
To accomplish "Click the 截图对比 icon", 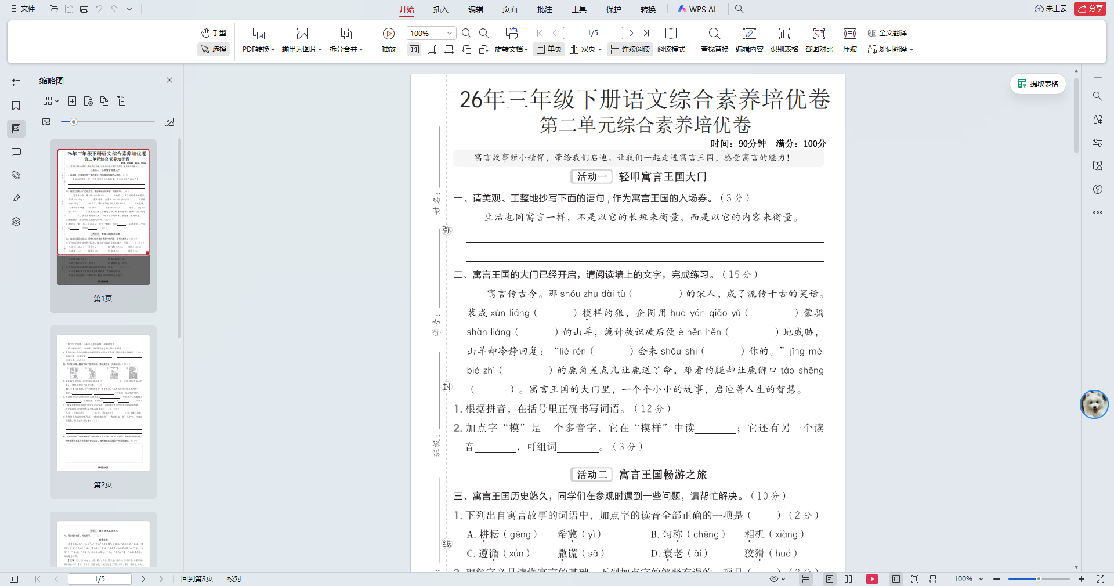I will coord(819,41).
